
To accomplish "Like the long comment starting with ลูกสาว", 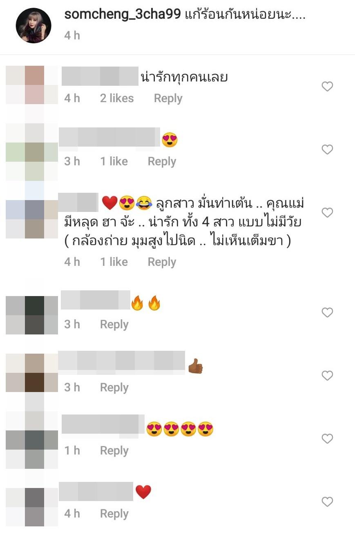I will click(x=327, y=213).
